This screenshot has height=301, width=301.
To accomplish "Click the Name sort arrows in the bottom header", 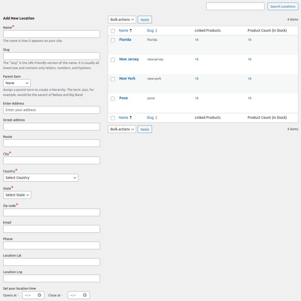I will (x=130, y=117).
